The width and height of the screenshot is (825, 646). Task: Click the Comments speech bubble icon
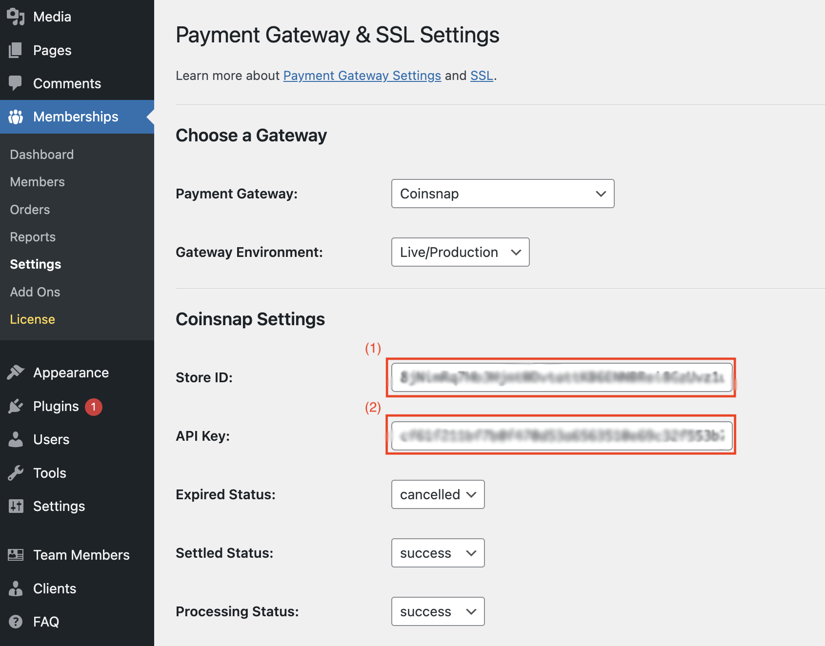(x=16, y=83)
